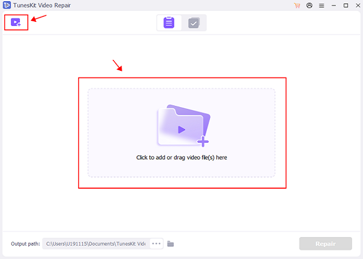
Task: Open the user account icon
Action: [x=309, y=5]
